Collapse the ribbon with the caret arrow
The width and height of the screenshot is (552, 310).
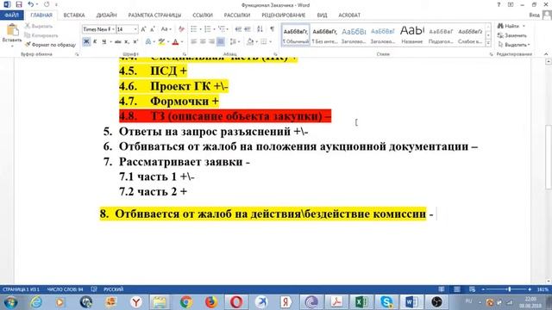(546, 54)
